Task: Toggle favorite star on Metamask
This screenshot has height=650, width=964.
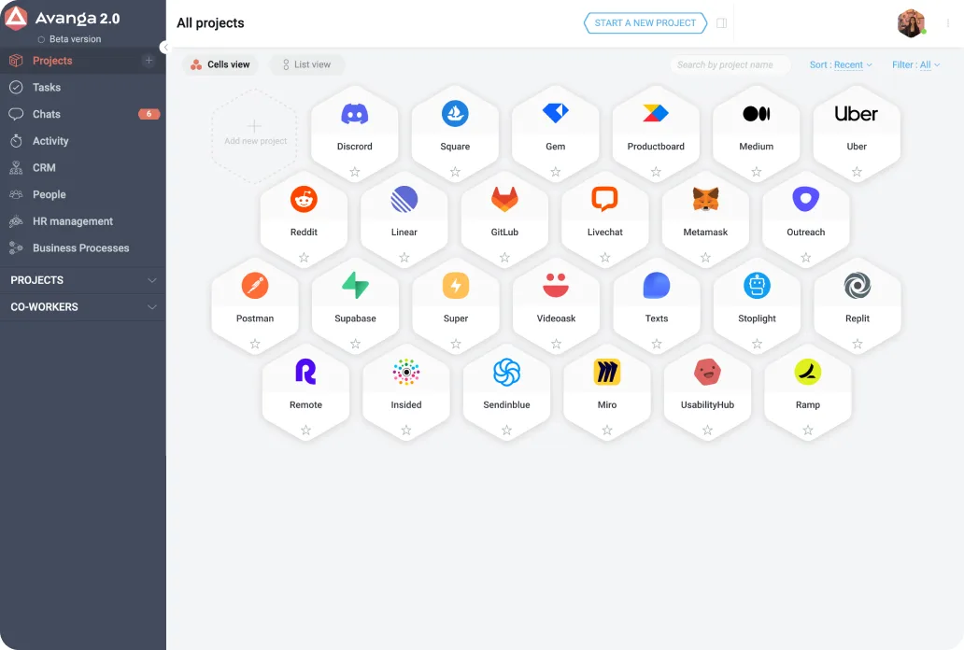Action: [705, 258]
